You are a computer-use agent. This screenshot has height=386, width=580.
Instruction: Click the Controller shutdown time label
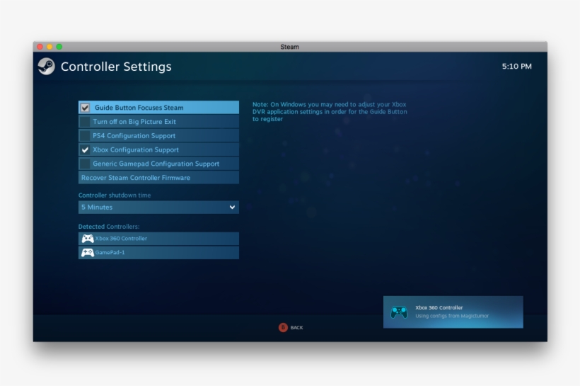pyautogui.click(x=115, y=195)
